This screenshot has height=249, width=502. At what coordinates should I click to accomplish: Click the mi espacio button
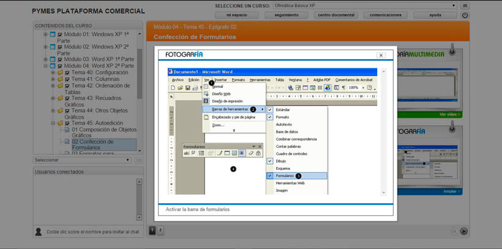237,15
